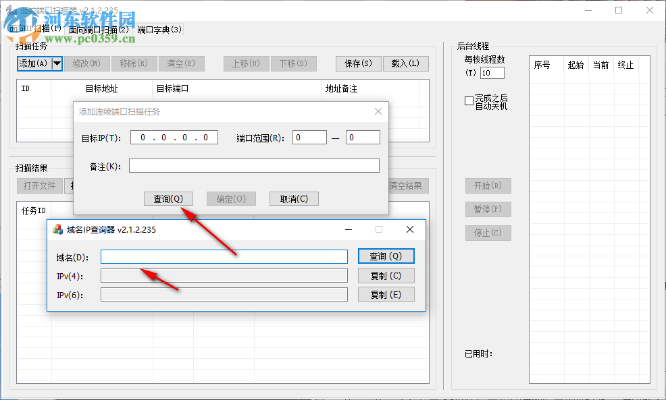
Task: Click the 停止(C) button
Action: pyautogui.click(x=488, y=233)
